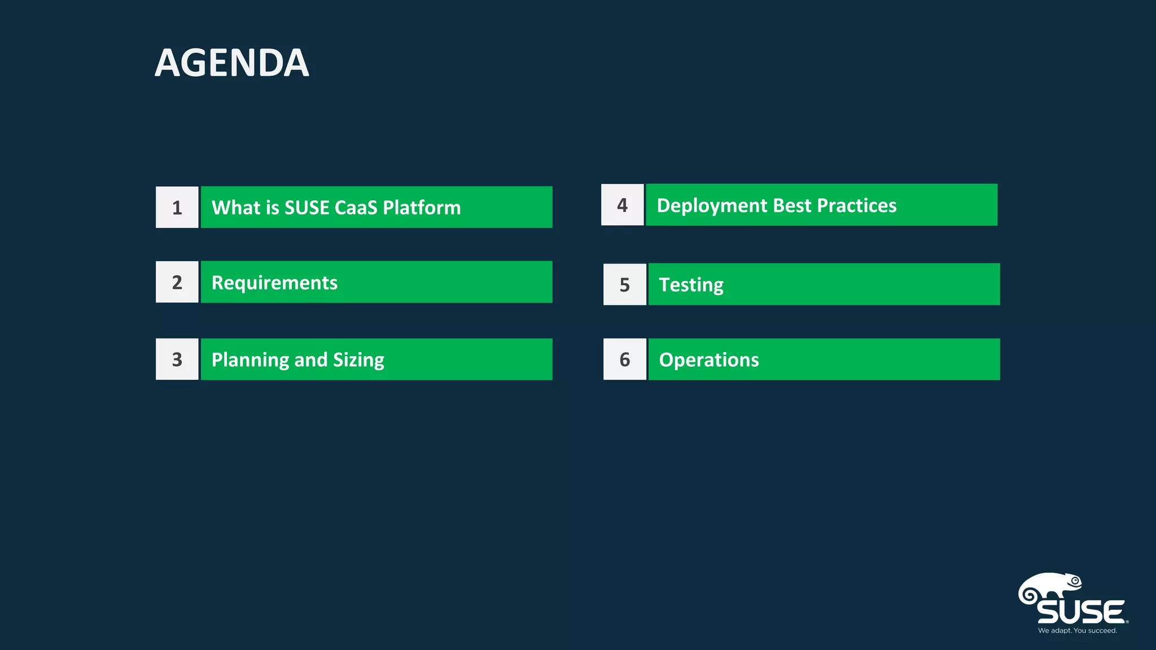The width and height of the screenshot is (1156, 650).
Task: Click the number 5 box
Action: pyautogui.click(x=624, y=284)
